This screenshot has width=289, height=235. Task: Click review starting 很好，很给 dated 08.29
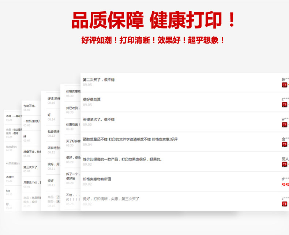(73, 158)
